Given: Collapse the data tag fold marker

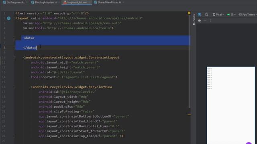Looking at the screenshot, I should (x=14, y=38).
